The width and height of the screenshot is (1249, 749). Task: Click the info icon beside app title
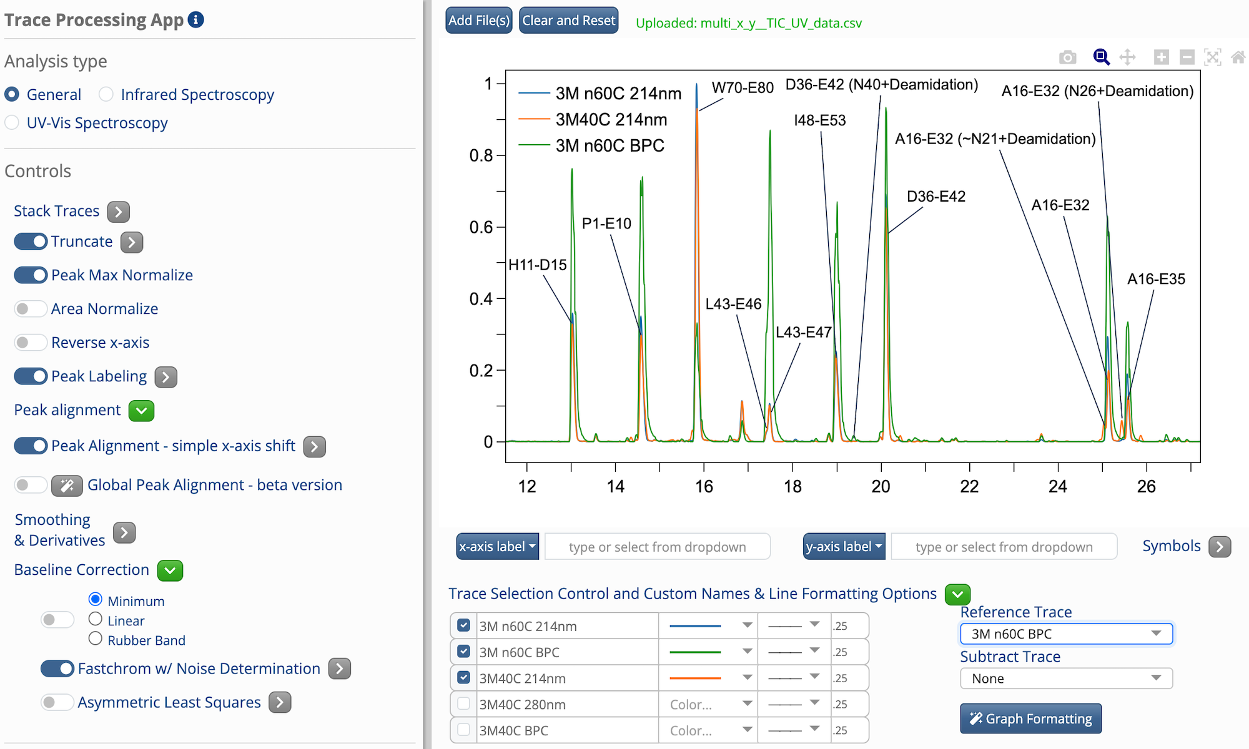196,20
